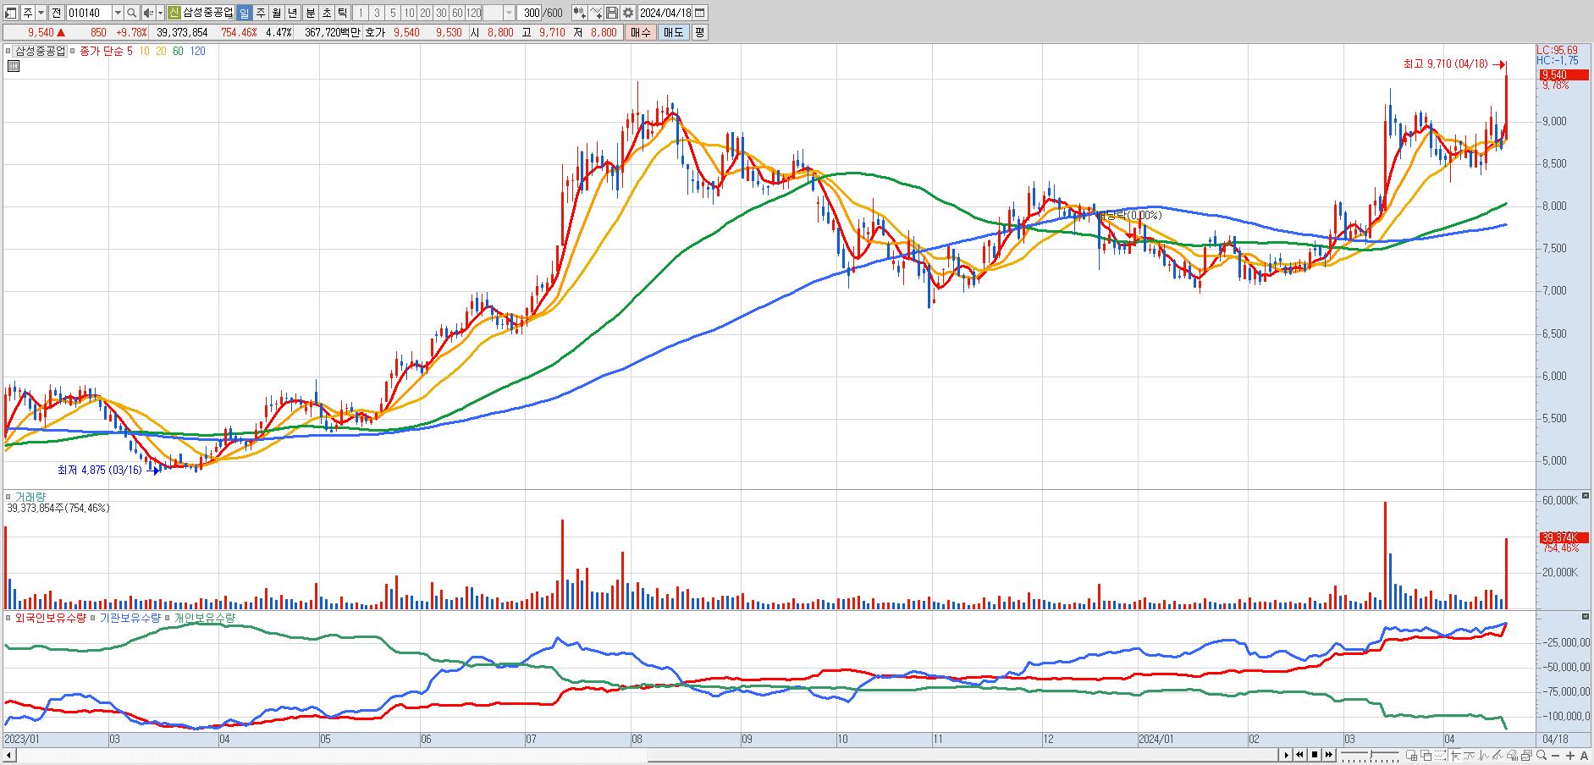Screen dimensions: 1594x765
Task: Select the 년 (yearly) period toggle
Action: pos(292,13)
